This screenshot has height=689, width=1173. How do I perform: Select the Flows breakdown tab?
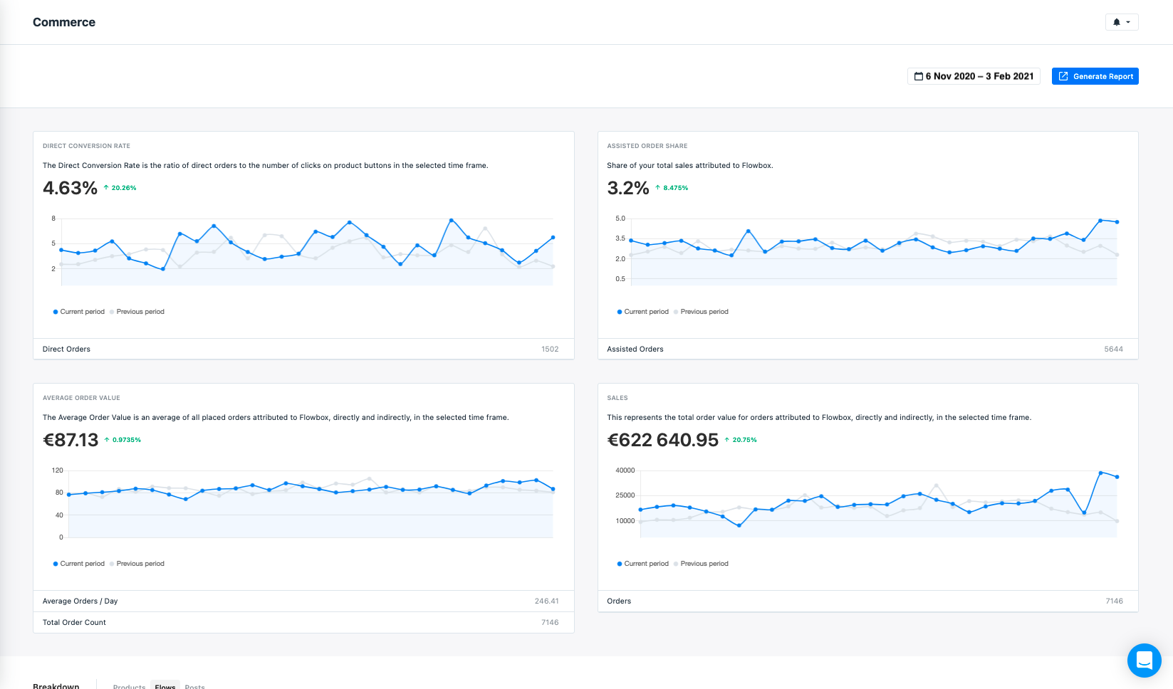click(x=165, y=686)
